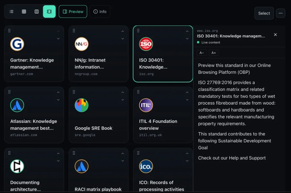
Task: Increase preview font size with A+
Action: tap(214, 53)
